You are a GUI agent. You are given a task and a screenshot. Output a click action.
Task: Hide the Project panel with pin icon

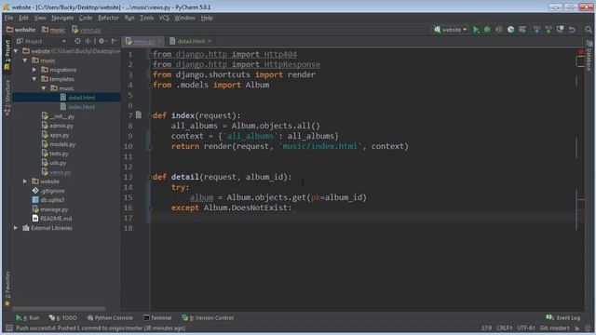(114, 41)
